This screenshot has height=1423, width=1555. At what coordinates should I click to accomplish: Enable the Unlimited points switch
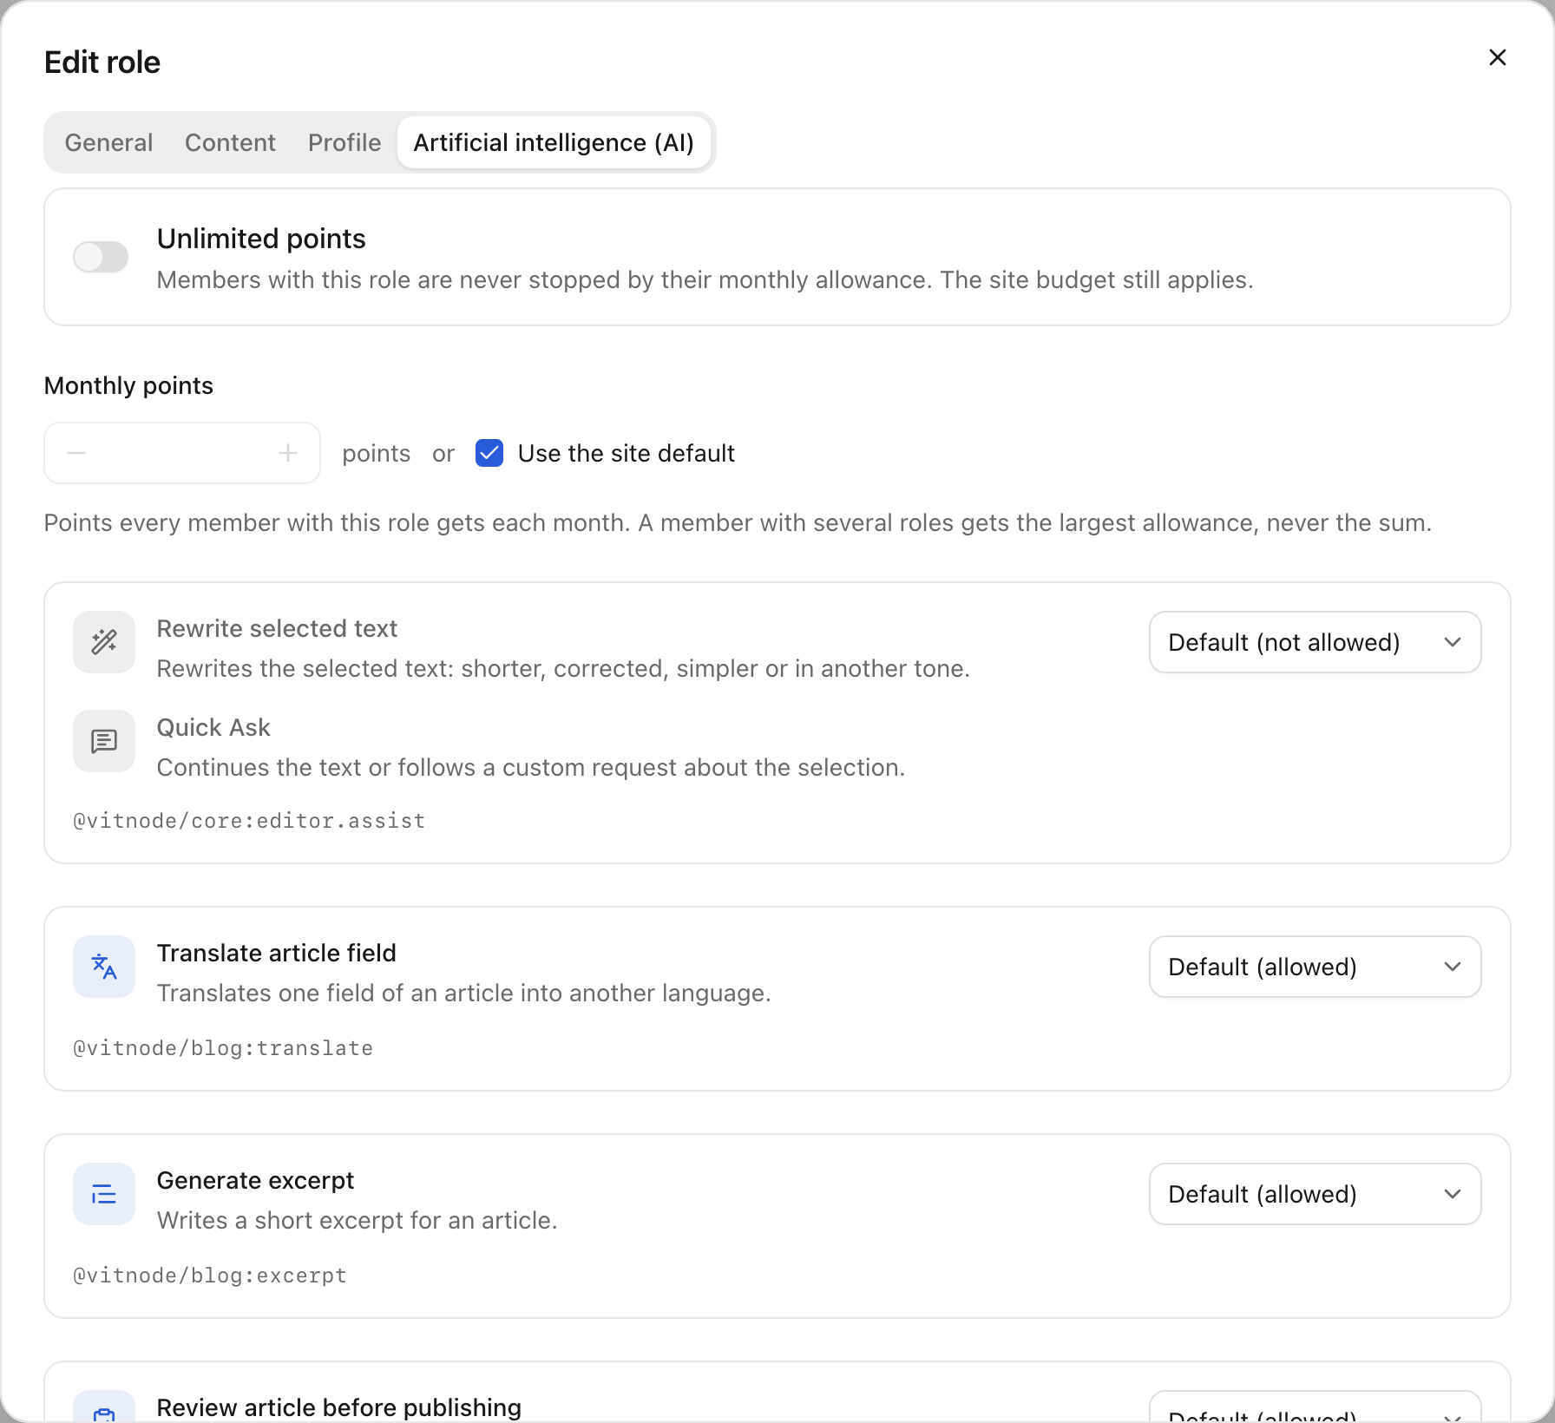(x=101, y=257)
